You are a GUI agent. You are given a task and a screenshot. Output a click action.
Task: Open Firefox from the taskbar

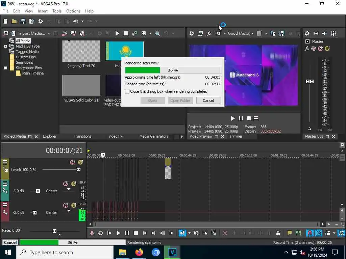click(x=139, y=252)
